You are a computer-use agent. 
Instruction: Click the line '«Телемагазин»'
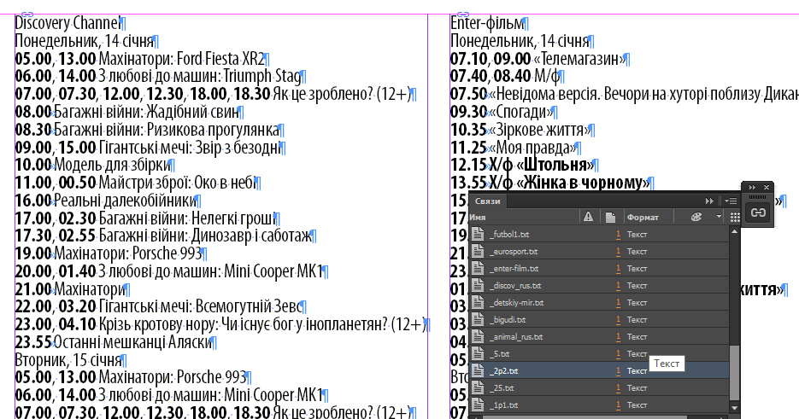pos(579,59)
